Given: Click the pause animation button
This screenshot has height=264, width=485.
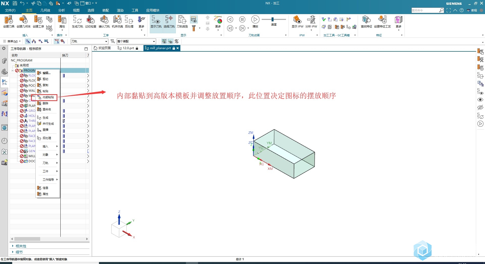Looking at the screenshot, I should coord(242,19).
